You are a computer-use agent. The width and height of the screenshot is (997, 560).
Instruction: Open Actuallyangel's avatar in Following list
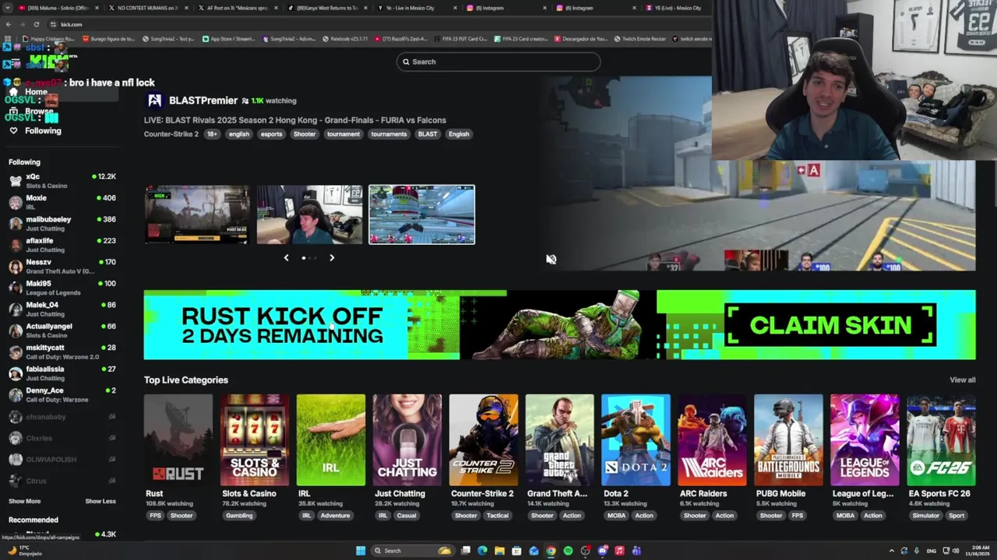[16, 331]
